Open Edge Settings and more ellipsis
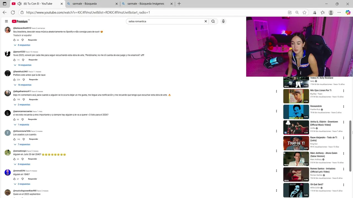The width and height of the screenshot is (353, 198). [x=339, y=12]
